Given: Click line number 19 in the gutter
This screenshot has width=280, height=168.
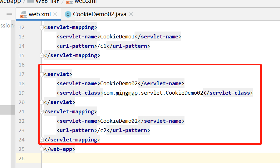Looking at the screenshot, I should click(22, 93).
